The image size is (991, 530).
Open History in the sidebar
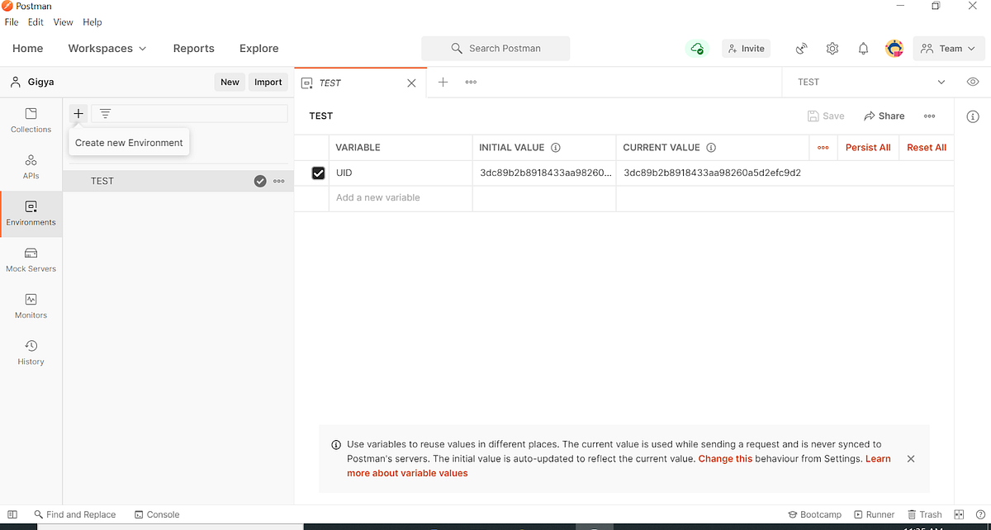[31, 353]
